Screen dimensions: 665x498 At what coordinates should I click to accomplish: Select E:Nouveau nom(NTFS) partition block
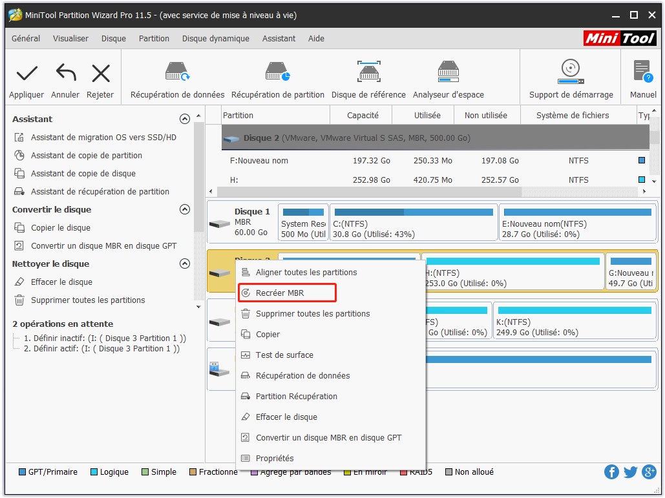pyautogui.click(x=578, y=222)
